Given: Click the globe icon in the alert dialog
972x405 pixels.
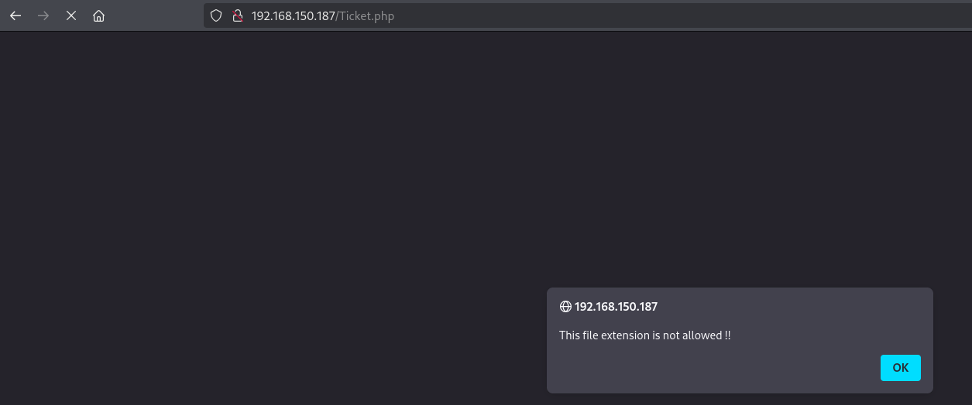Looking at the screenshot, I should tap(565, 307).
